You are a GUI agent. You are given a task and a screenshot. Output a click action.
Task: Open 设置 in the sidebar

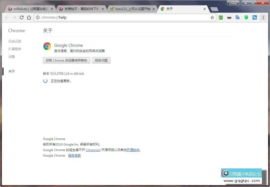point(12,57)
